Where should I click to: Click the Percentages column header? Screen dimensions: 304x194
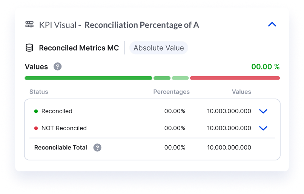point(171,92)
